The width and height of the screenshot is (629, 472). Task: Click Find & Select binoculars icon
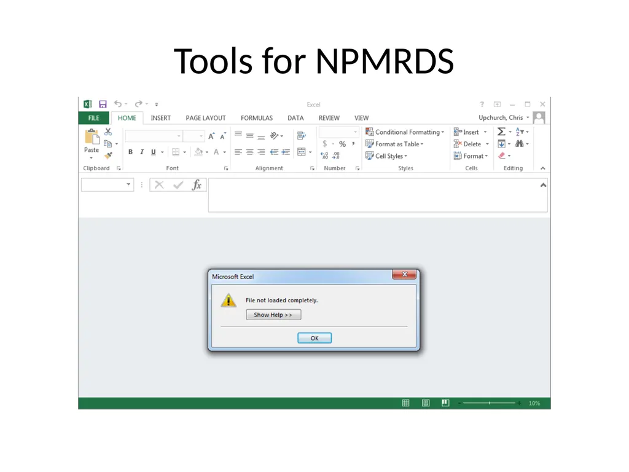520,144
